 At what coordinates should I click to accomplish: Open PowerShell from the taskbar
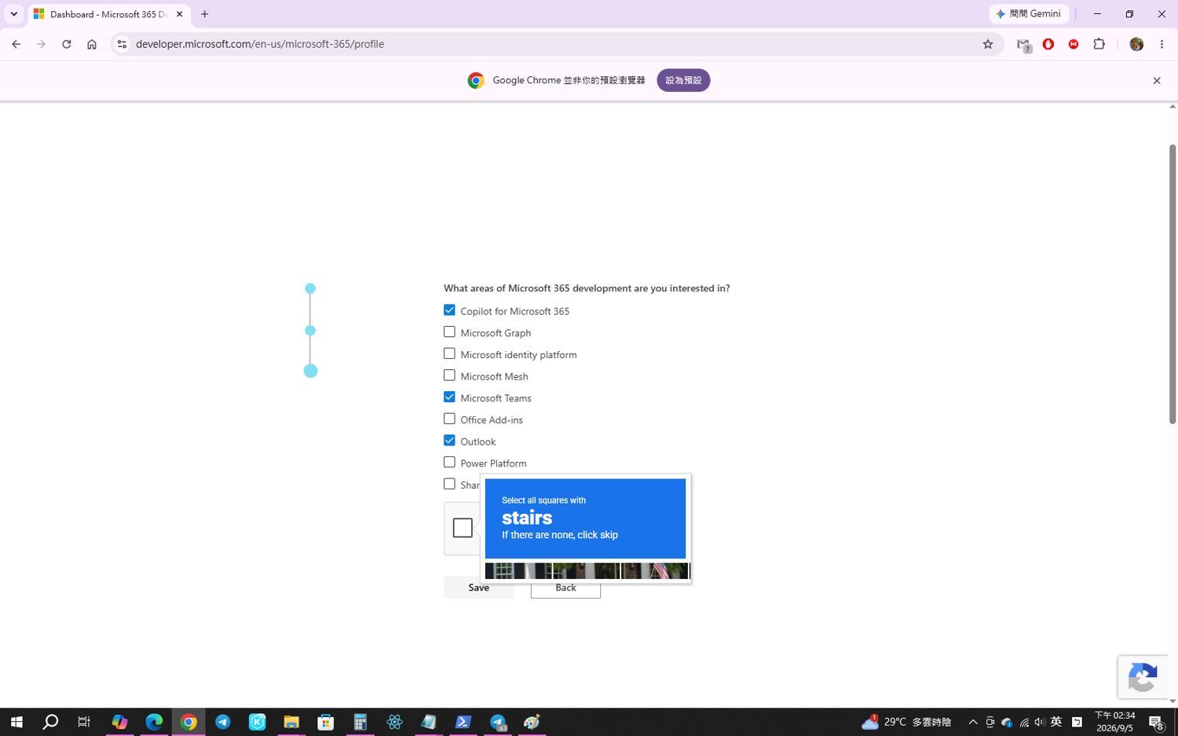(463, 722)
